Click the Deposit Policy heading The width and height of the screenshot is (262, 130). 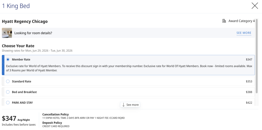pos(52,123)
